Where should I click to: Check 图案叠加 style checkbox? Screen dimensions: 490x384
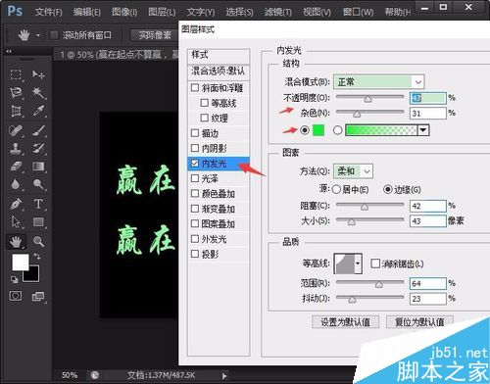195,223
